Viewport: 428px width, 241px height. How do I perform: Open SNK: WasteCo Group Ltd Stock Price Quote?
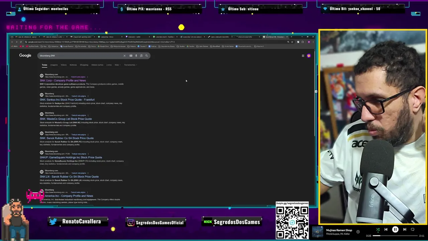(66, 119)
